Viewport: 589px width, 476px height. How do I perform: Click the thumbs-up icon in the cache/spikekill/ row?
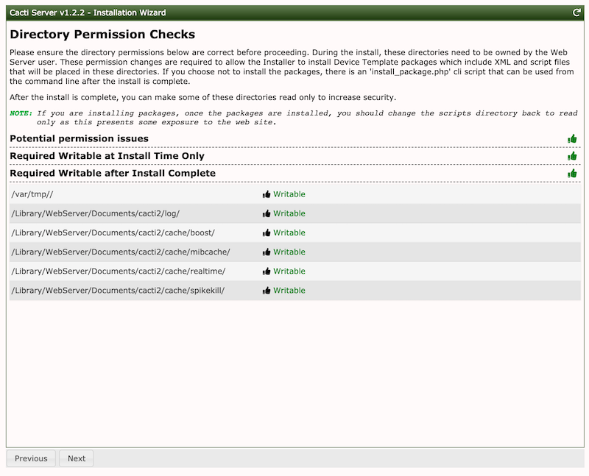click(267, 290)
